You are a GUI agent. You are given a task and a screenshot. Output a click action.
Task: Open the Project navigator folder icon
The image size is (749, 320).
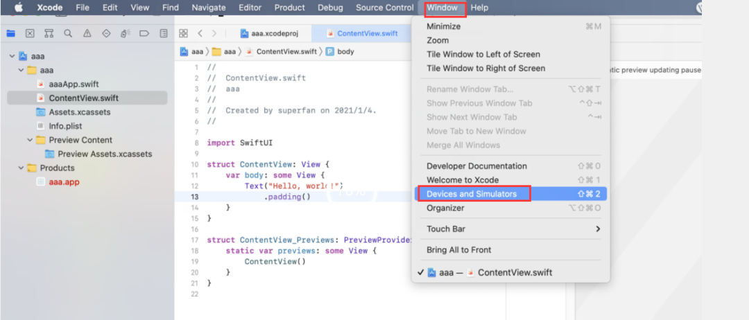10,33
